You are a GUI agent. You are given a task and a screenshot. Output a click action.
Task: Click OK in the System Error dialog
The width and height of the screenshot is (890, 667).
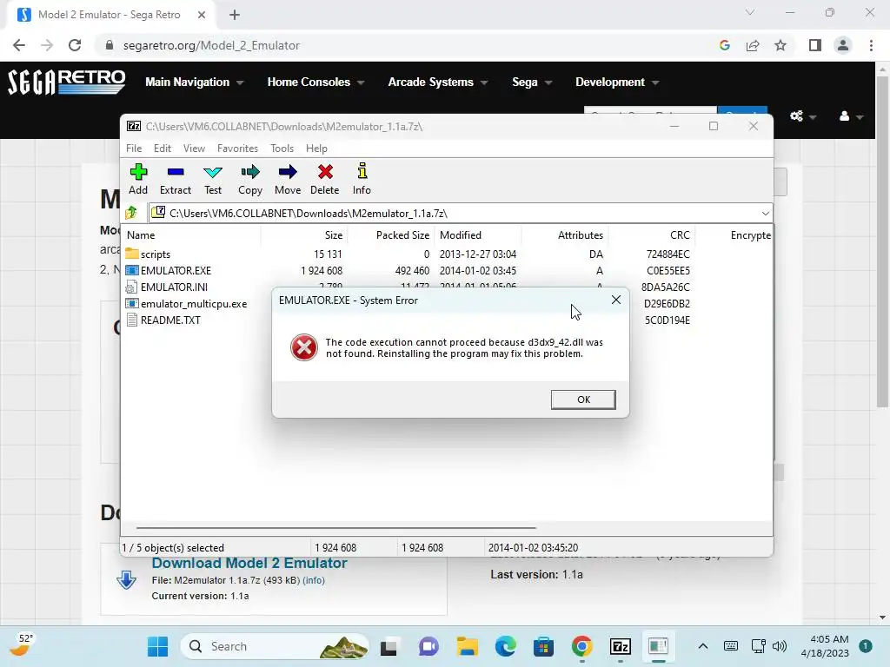pos(583,400)
